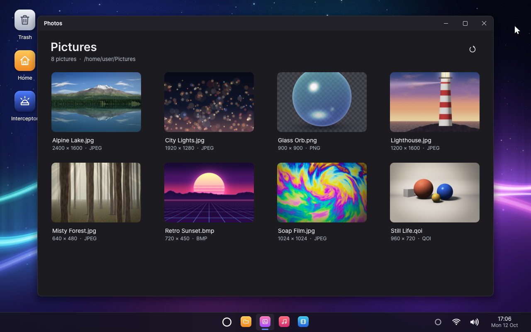This screenshot has height=332, width=531.
Task: Open the Music app in taskbar
Action: [x=284, y=322]
